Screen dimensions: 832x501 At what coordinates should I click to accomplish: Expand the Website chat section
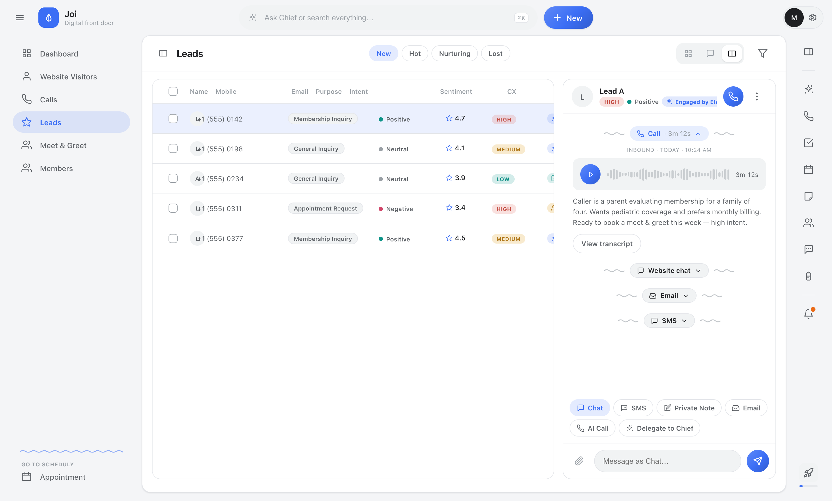669,270
